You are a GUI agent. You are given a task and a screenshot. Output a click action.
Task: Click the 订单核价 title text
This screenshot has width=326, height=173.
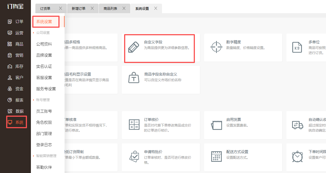(x=151, y=120)
